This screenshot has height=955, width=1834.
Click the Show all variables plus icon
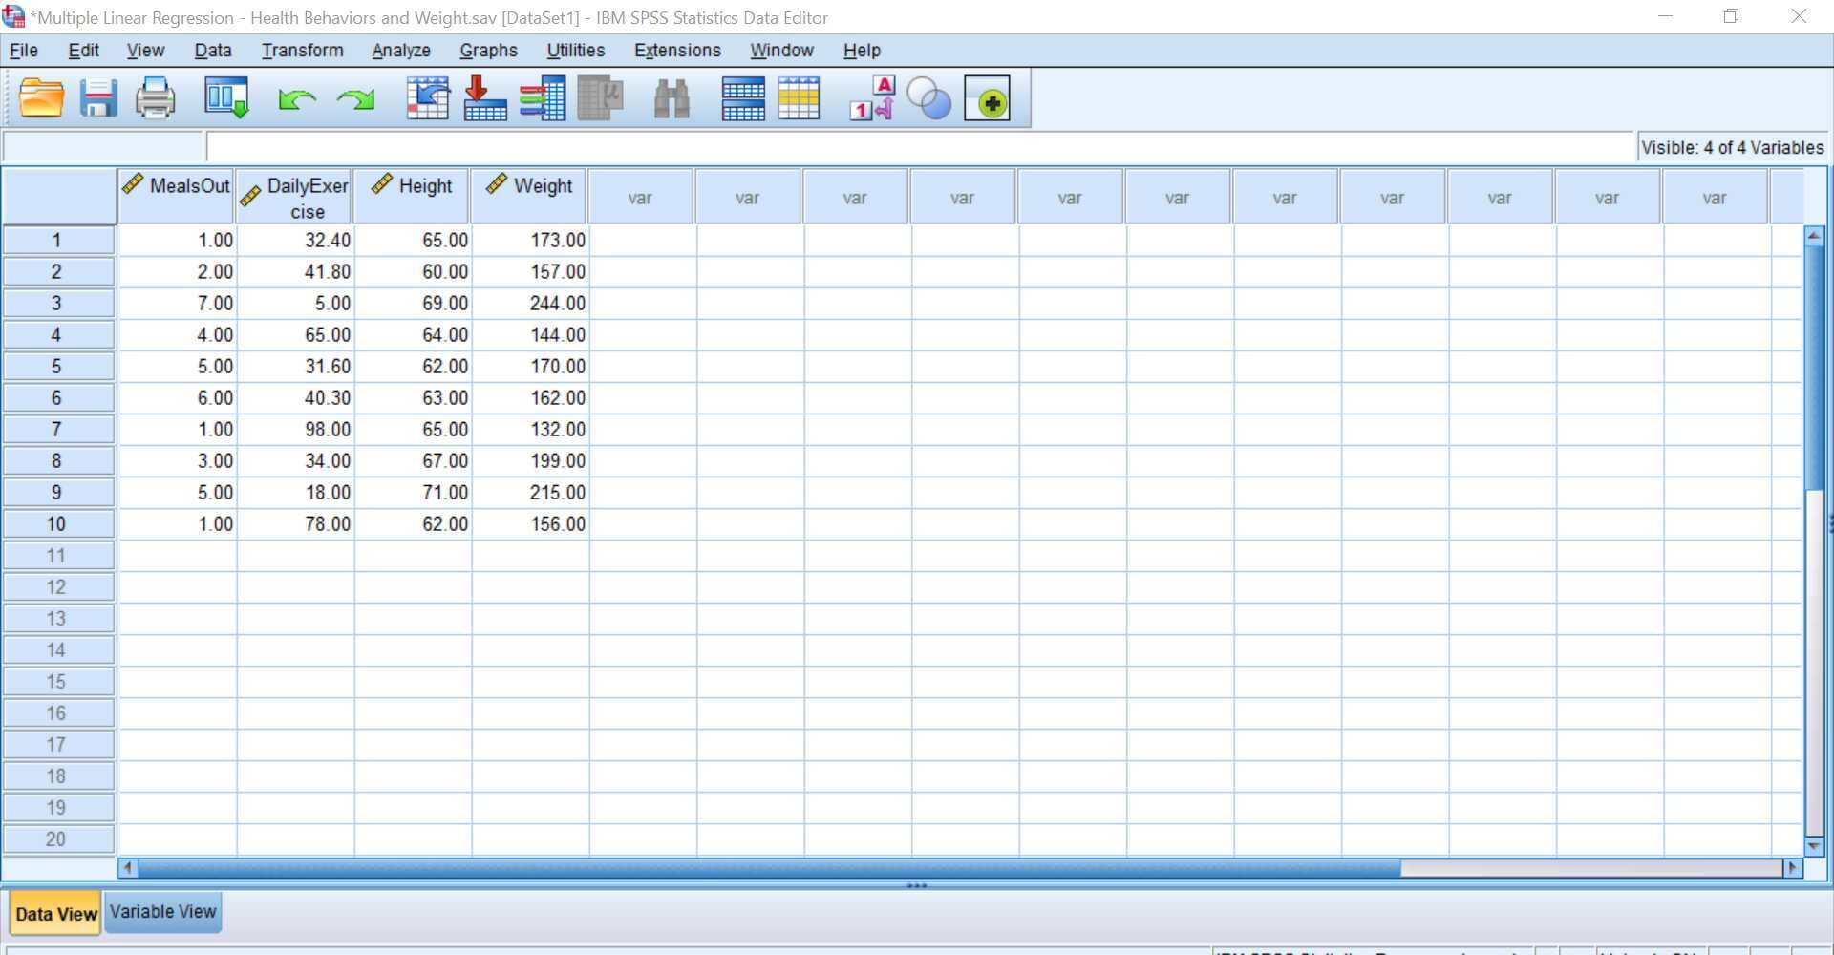coord(989,97)
